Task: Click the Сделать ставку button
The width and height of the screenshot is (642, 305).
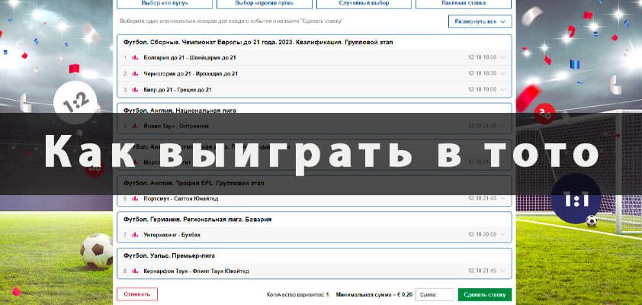Action: click(x=485, y=294)
